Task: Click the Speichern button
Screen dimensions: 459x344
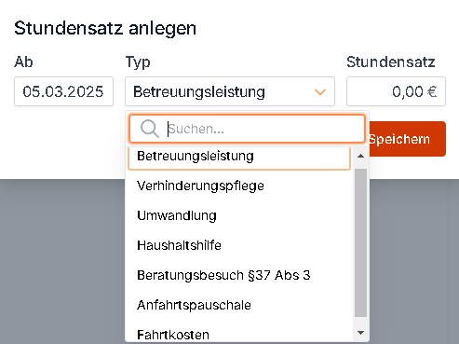Action: pyautogui.click(x=407, y=139)
